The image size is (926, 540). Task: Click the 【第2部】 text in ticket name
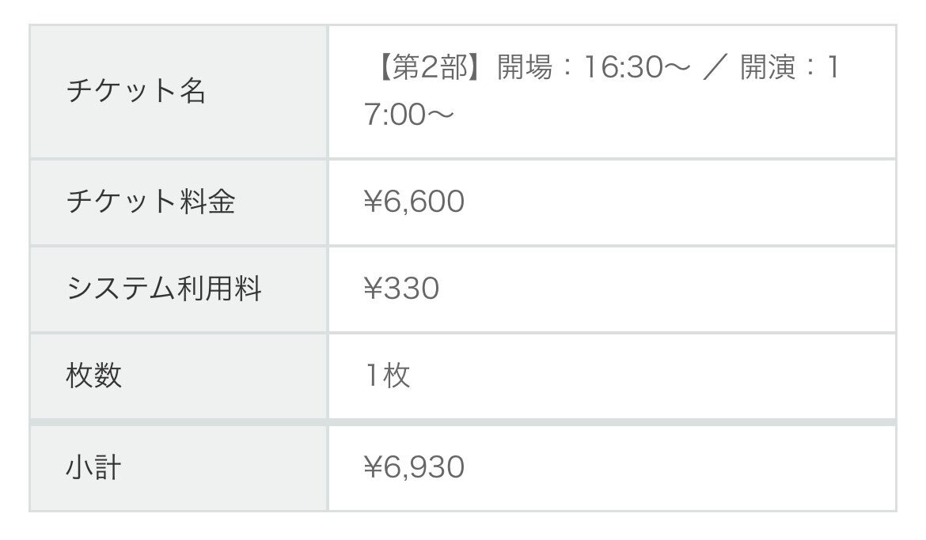424,66
